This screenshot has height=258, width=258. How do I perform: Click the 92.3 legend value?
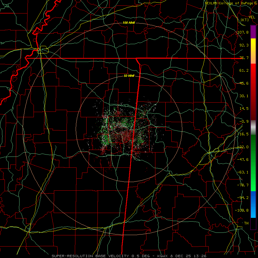(x=244, y=45)
